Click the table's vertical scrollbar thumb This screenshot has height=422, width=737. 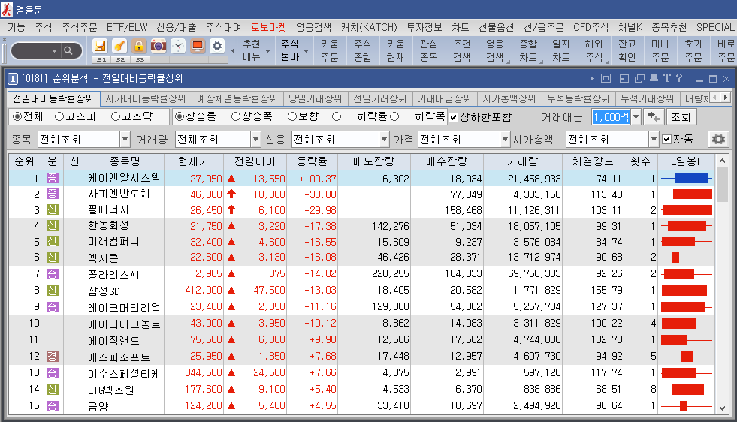723,184
